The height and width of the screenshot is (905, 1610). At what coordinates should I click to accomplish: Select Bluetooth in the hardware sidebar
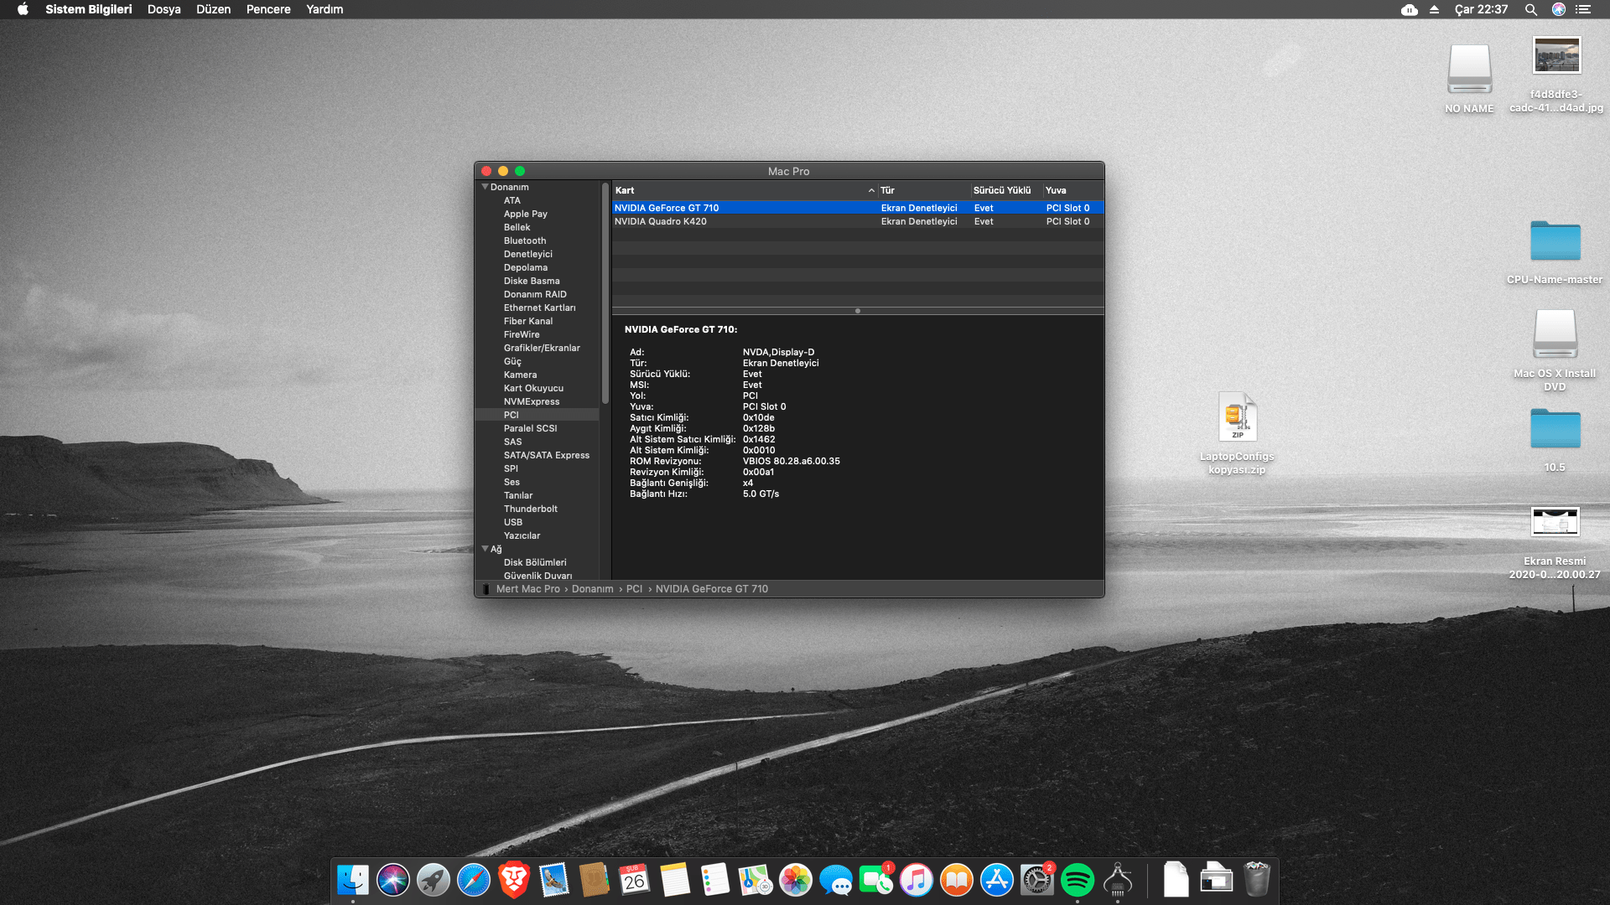(x=525, y=240)
